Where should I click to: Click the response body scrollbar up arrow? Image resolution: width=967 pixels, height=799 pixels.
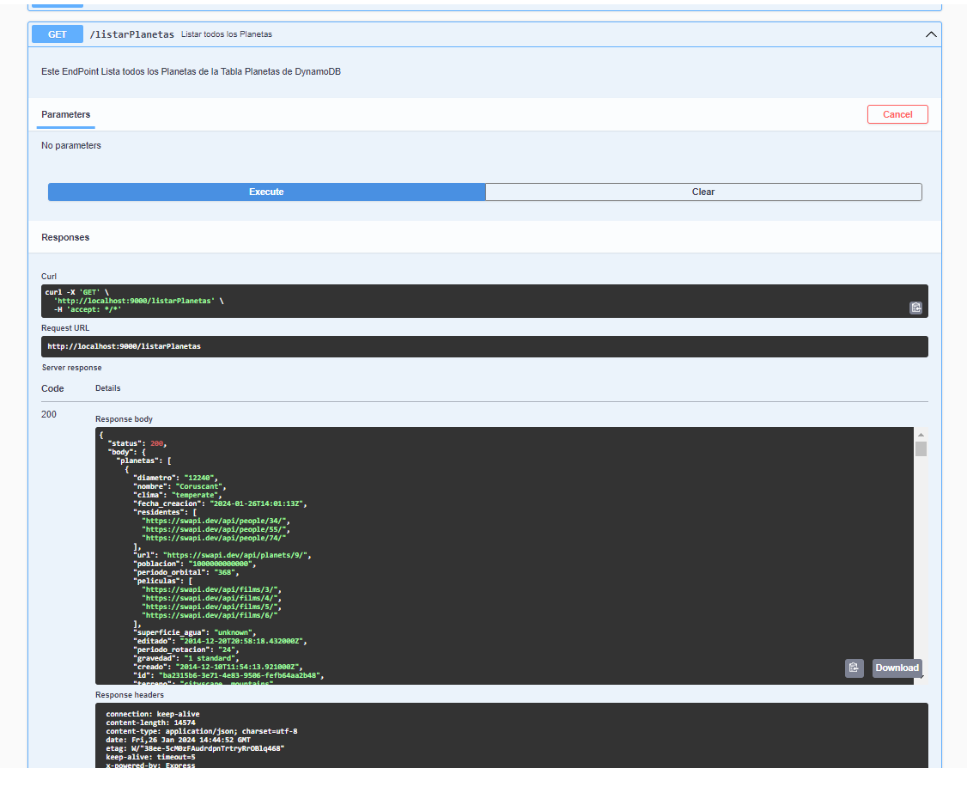921,435
